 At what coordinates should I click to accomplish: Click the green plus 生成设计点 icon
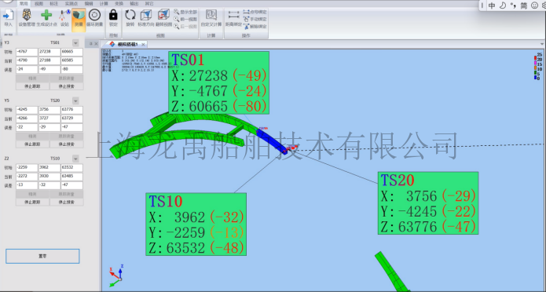click(x=46, y=18)
